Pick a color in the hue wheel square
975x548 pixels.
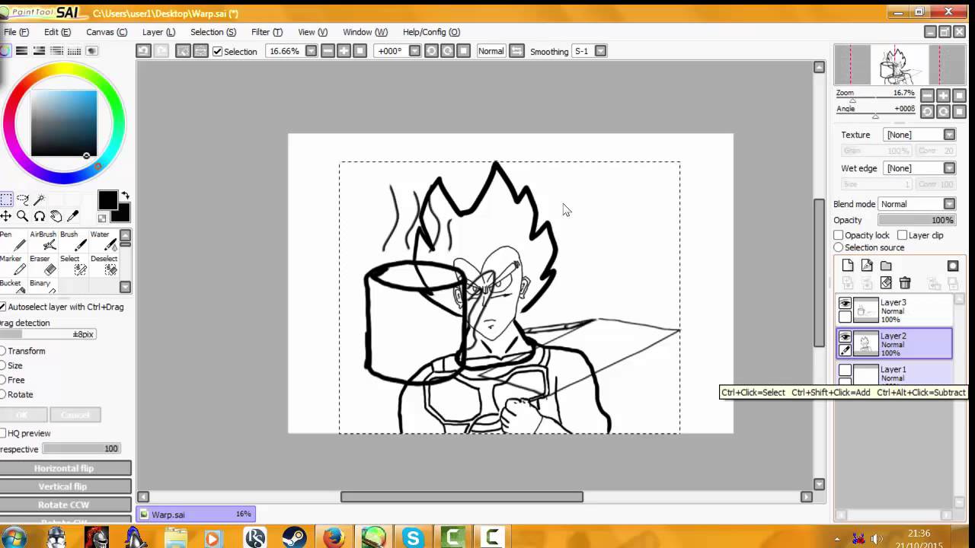click(x=64, y=123)
